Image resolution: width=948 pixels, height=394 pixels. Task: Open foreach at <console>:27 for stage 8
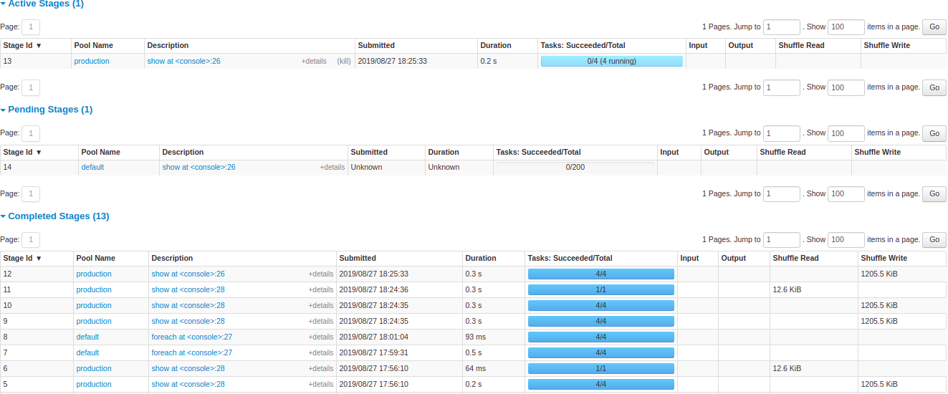191,337
